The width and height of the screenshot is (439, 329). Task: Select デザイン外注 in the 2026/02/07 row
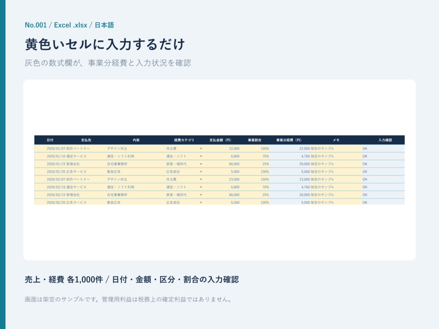117,179
